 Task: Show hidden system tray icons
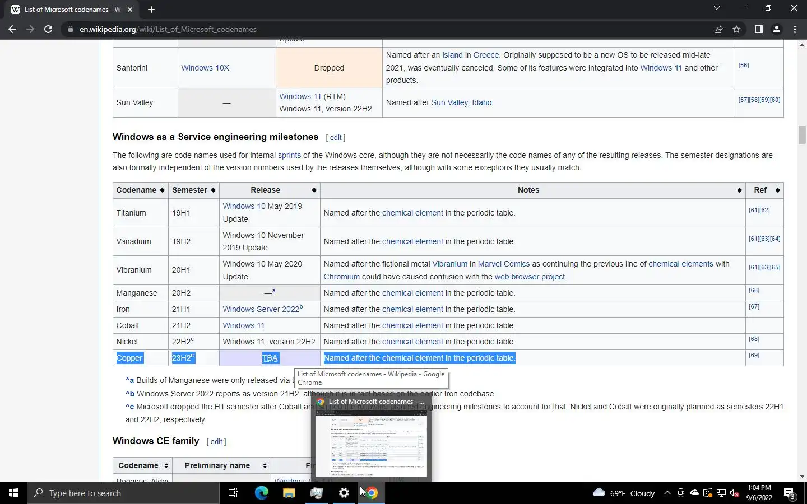pos(667,493)
